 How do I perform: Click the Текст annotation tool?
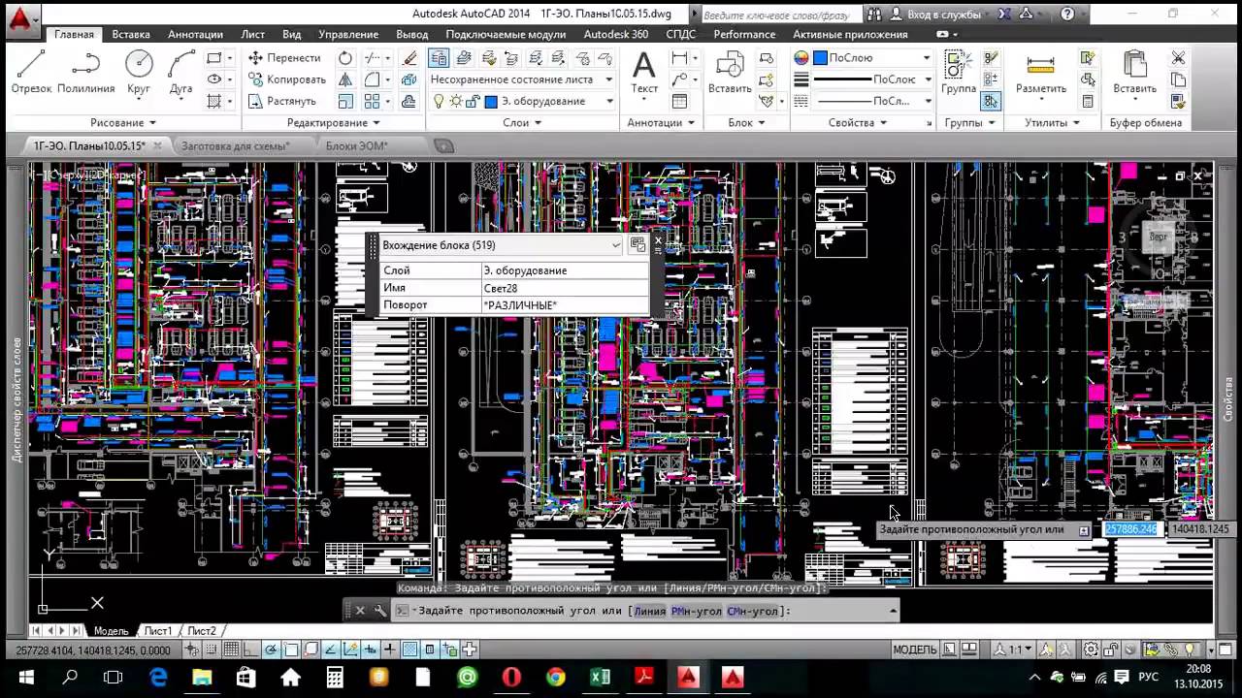(x=643, y=73)
